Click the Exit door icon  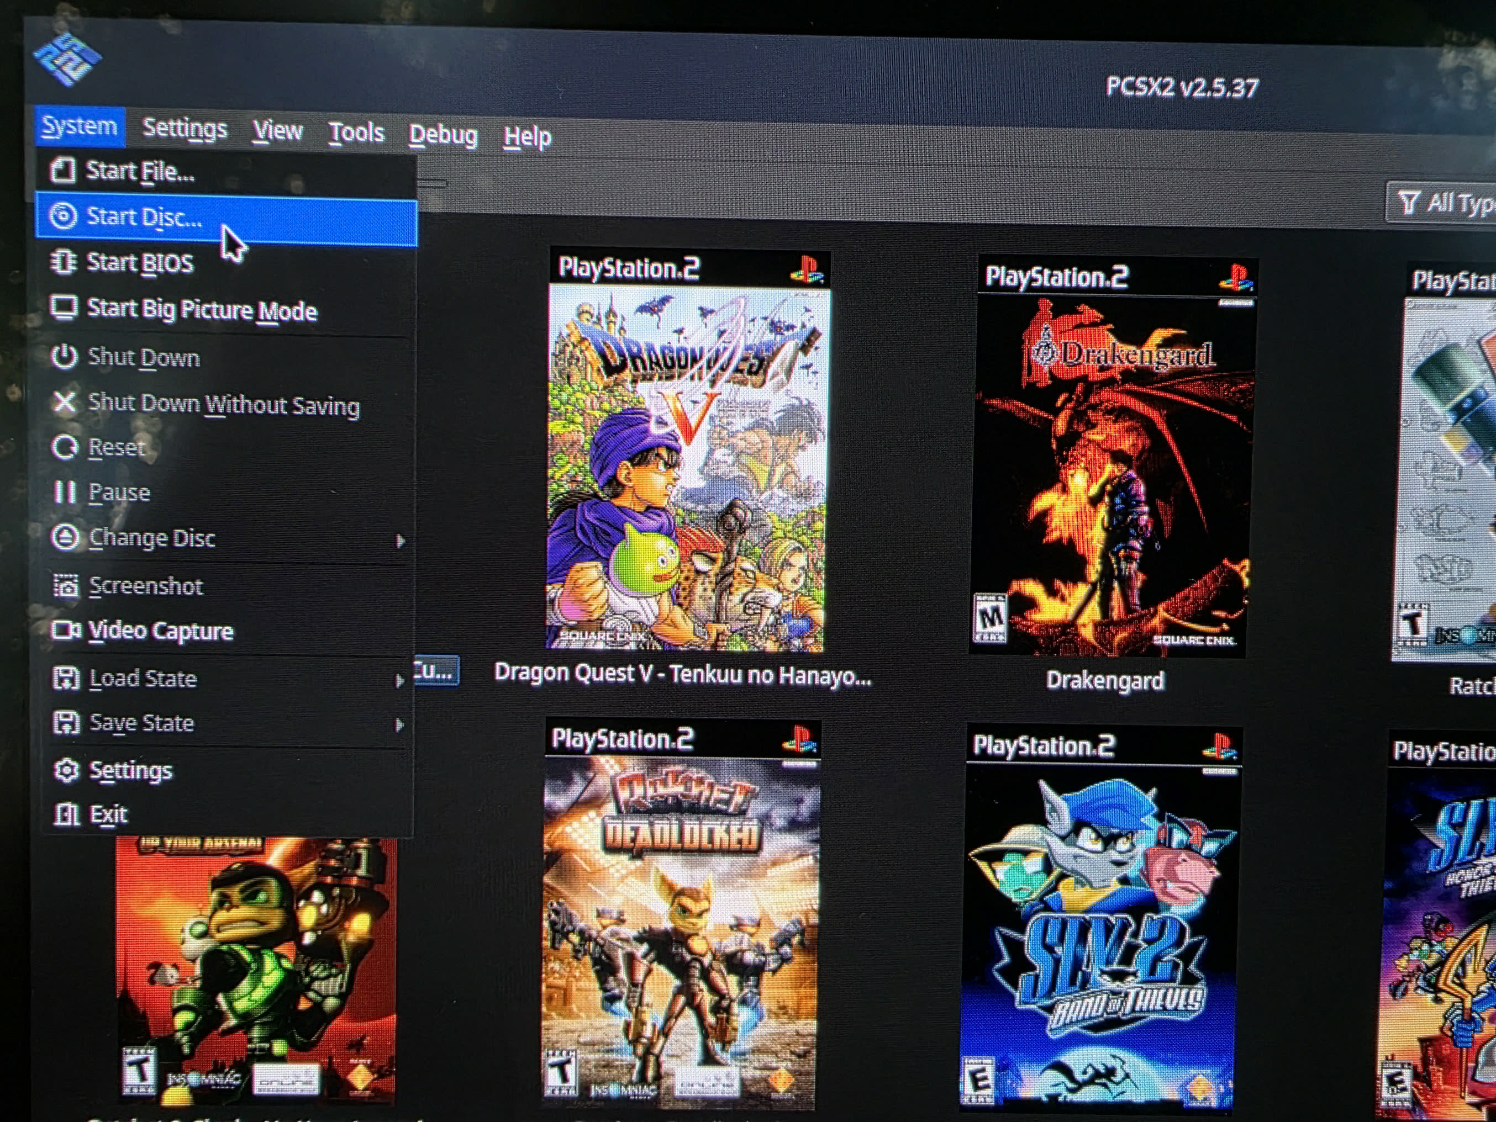pyautogui.click(x=66, y=814)
